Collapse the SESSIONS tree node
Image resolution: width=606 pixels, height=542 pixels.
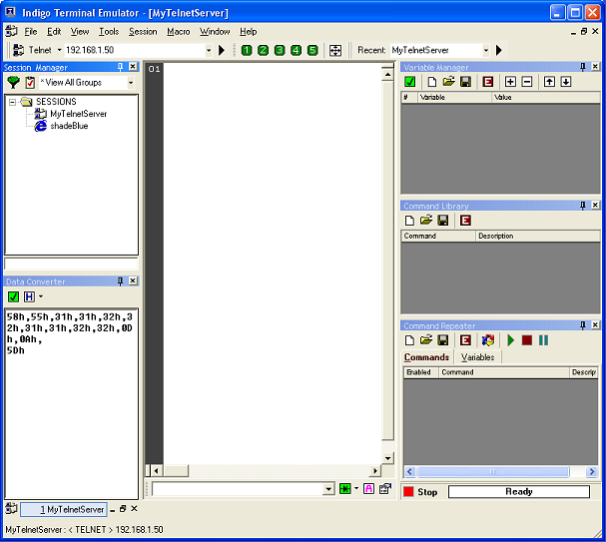tap(12, 102)
